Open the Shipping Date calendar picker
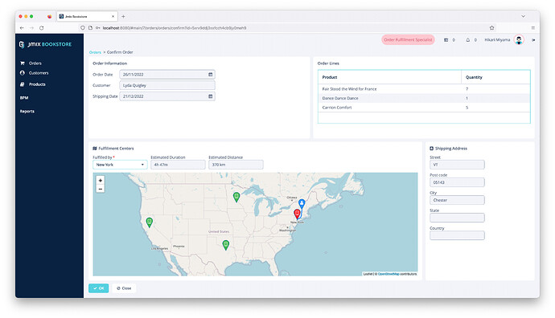The height and width of the screenshot is (318, 555). point(211,96)
